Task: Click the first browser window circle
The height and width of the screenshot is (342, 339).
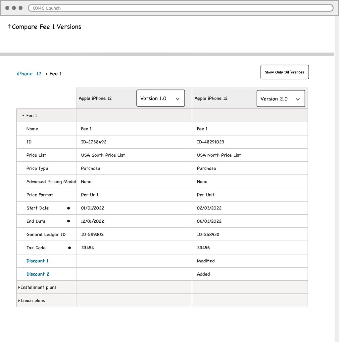Action: coord(7,8)
